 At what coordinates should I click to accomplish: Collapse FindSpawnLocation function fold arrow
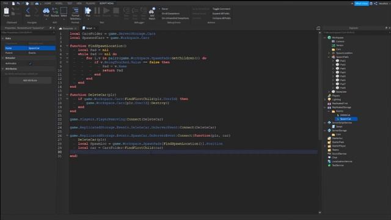[x=67, y=46]
